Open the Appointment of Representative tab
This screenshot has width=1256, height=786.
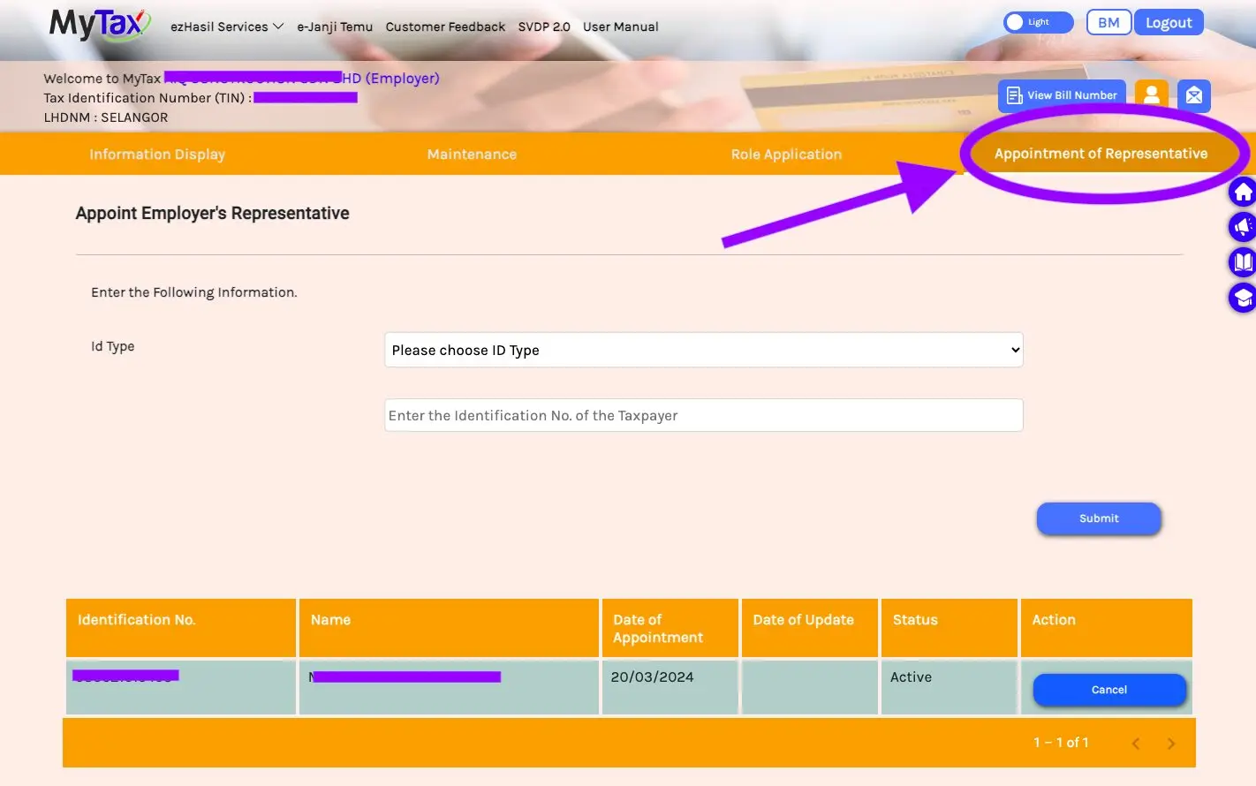pyautogui.click(x=1101, y=154)
